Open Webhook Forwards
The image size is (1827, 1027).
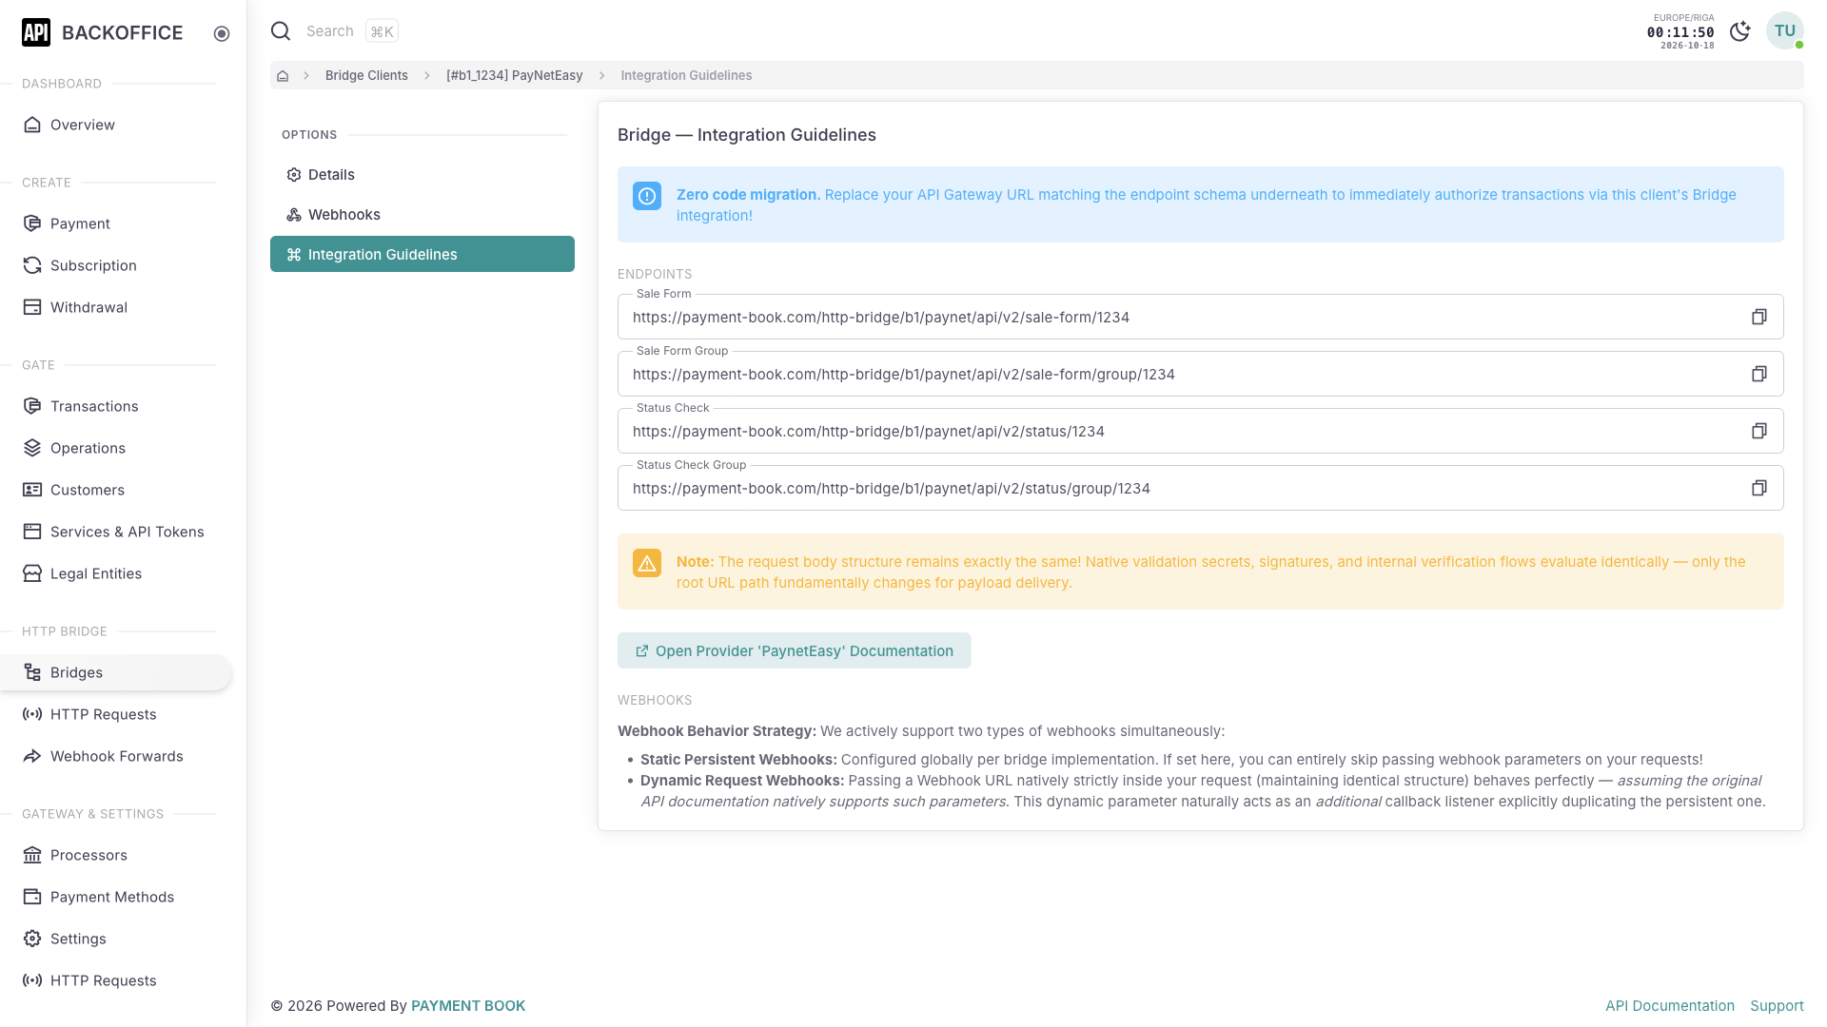[x=116, y=756]
